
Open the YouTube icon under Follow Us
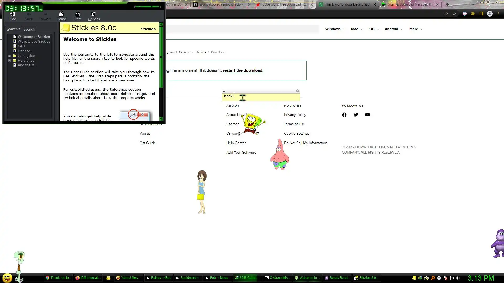(x=367, y=115)
